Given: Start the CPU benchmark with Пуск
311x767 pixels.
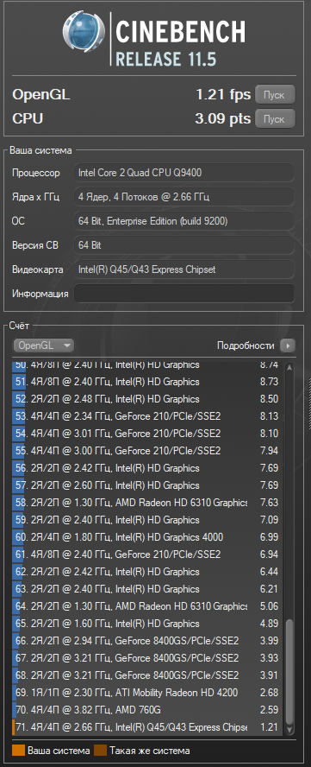Looking at the screenshot, I should coord(275,118).
